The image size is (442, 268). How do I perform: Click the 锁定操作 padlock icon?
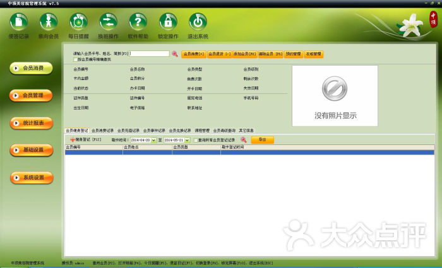168,22
